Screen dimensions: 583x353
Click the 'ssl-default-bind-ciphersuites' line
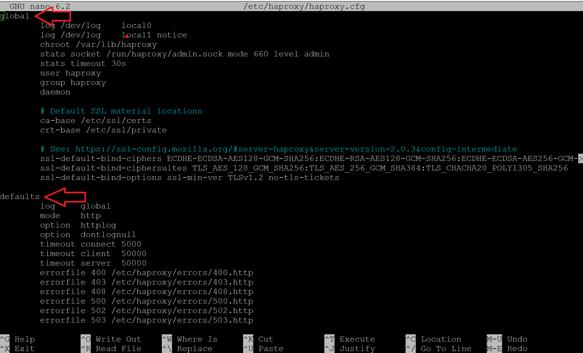click(x=304, y=168)
